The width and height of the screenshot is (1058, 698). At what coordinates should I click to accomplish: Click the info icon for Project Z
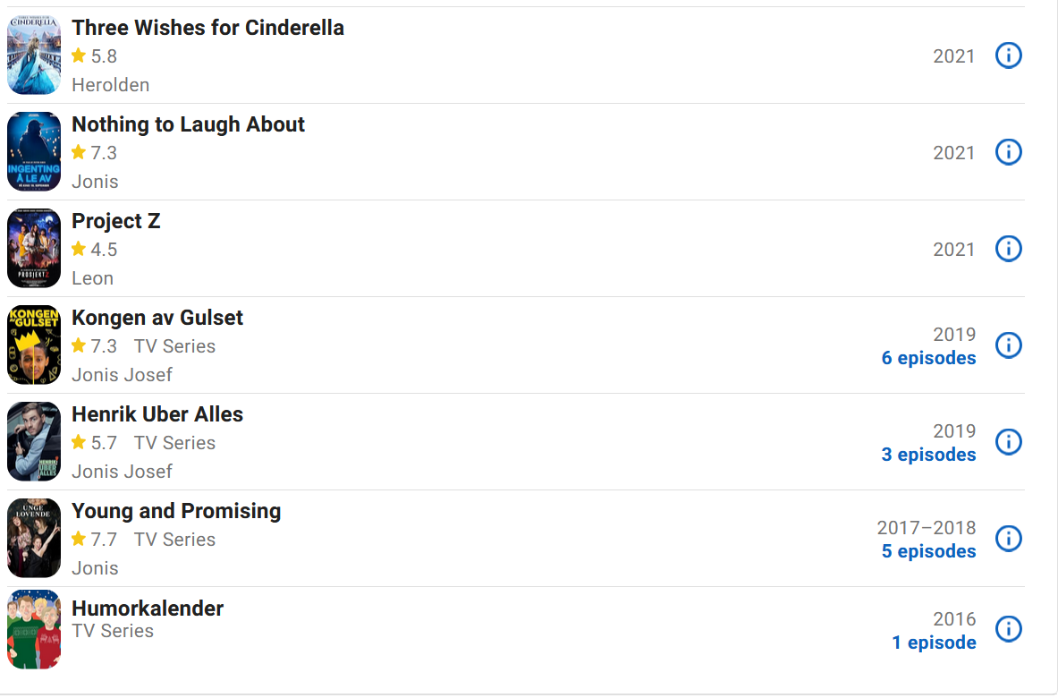click(1008, 249)
